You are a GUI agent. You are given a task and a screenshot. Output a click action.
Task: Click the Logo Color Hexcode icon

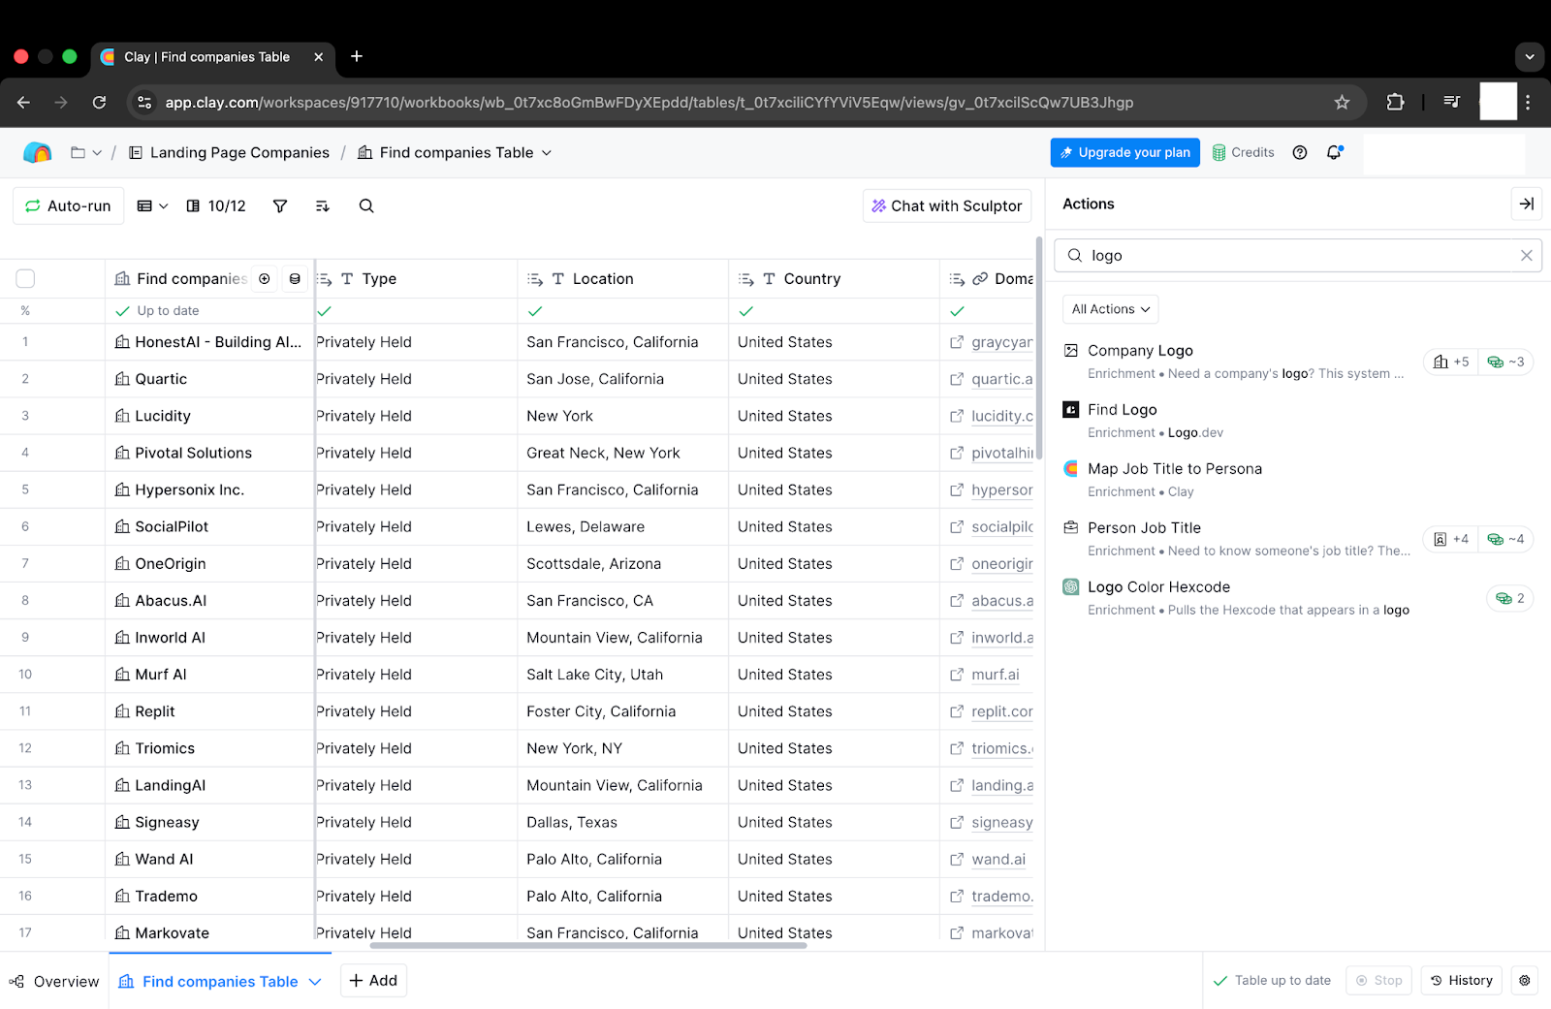1071,586
